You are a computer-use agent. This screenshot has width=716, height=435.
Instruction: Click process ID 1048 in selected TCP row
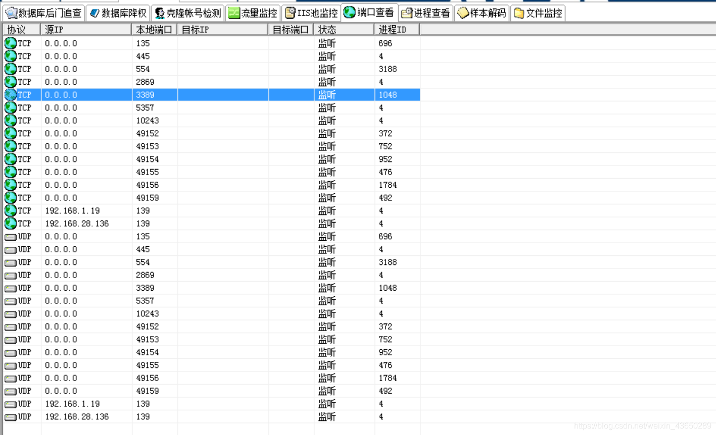(x=388, y=95)
